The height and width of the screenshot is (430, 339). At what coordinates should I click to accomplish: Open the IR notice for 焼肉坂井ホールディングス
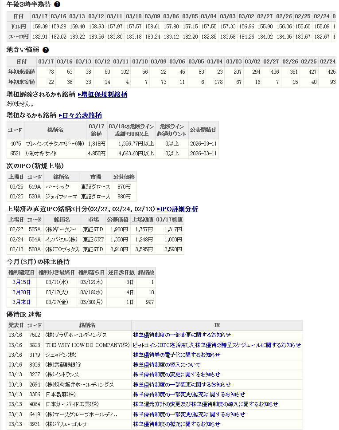point(182,384)
